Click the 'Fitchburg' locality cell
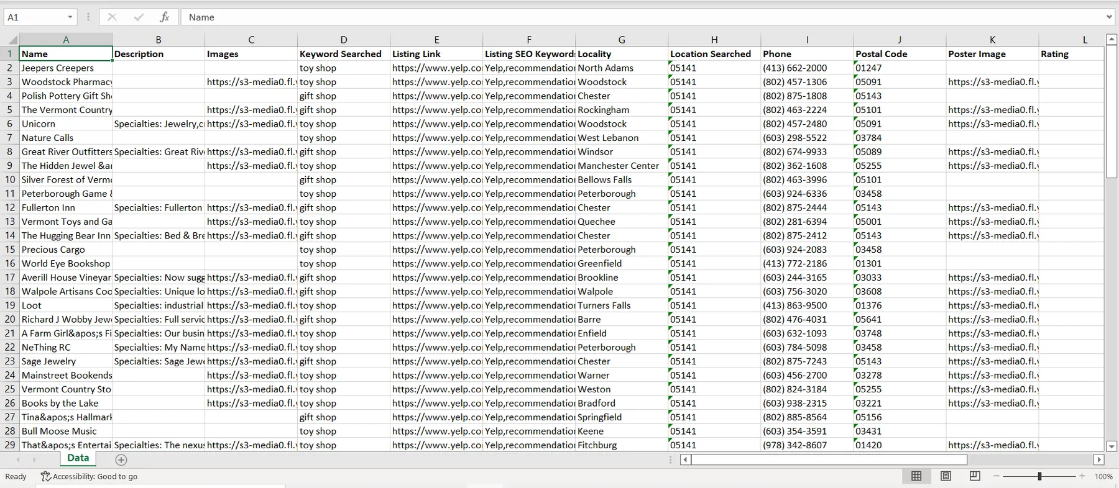Screen dimensions: 1119x488 point(622,445)
